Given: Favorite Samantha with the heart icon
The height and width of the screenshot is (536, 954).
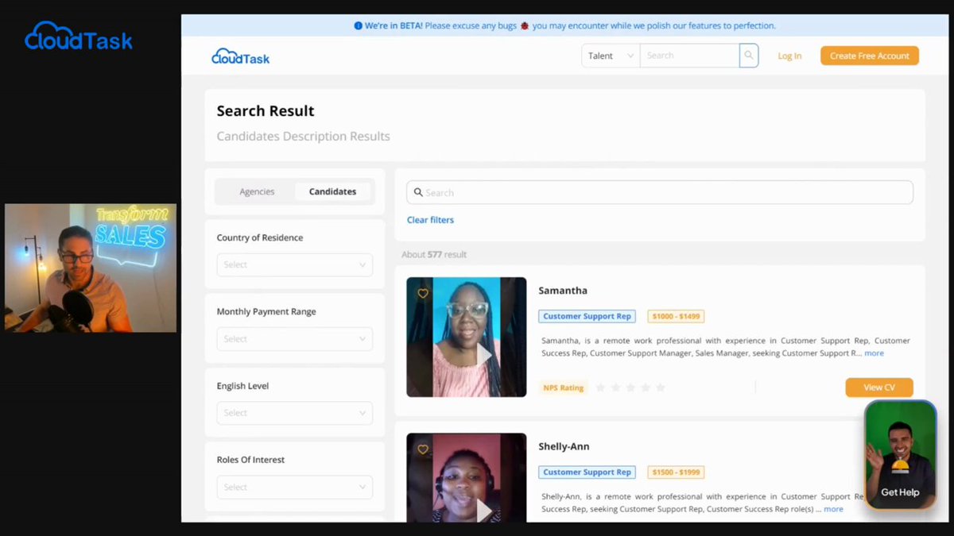Looking at the screenshot, I should click(x=423, y=293).
